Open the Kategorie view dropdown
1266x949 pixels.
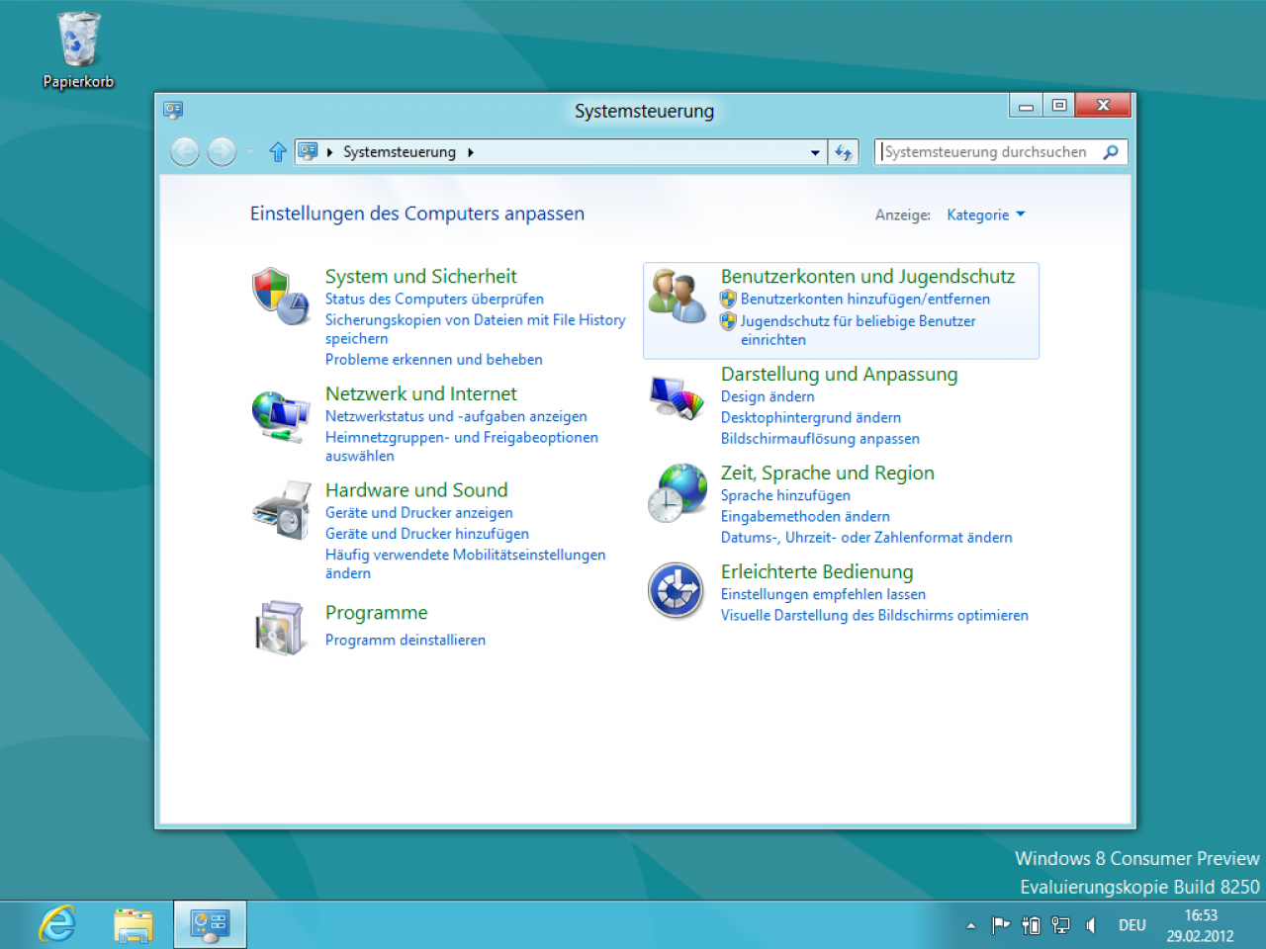click(x=986, y=215)
